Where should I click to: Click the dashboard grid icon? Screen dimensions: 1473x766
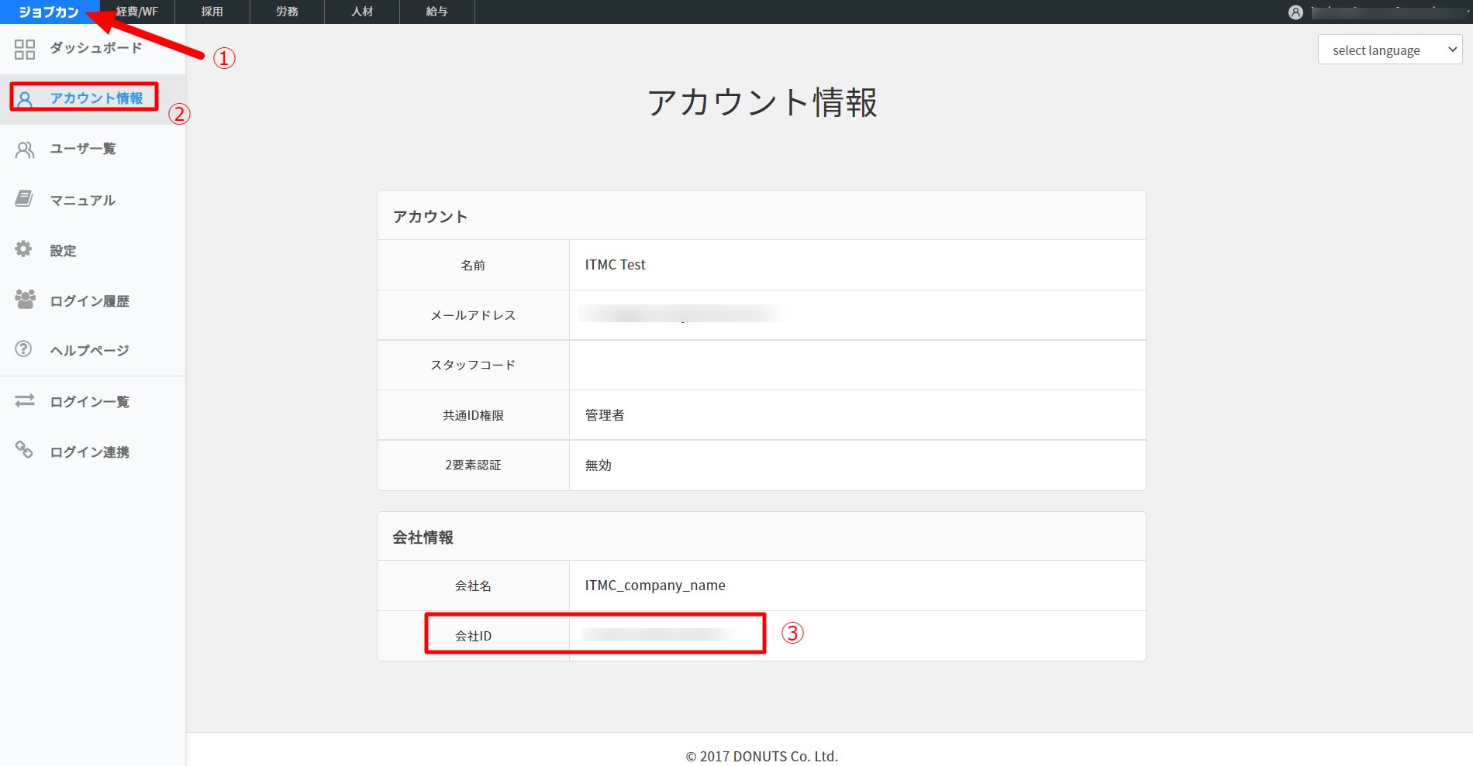[25, 50]
